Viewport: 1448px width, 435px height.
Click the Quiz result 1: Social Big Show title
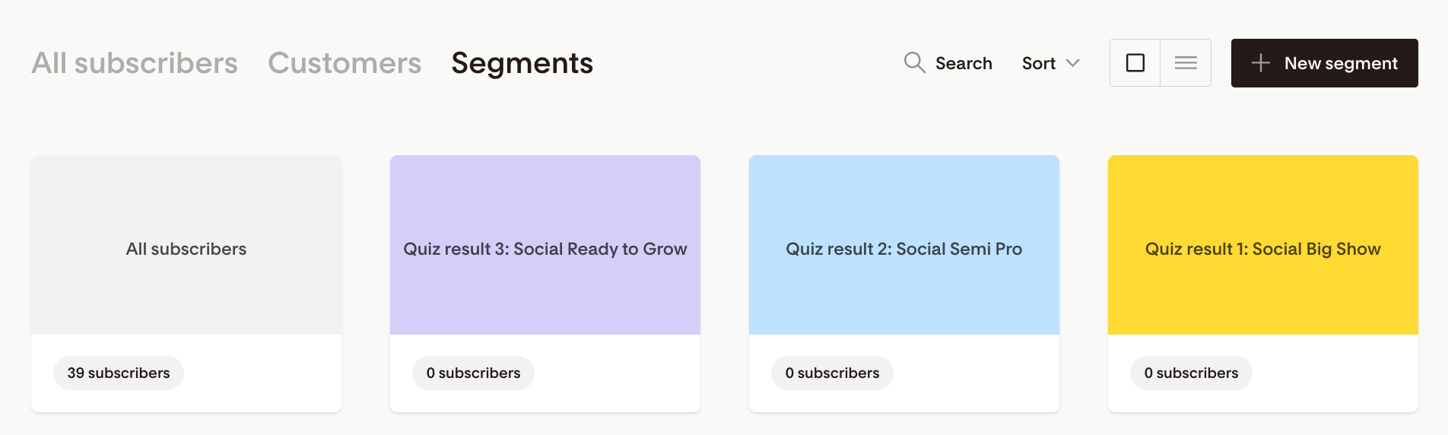coord(1263,249)
